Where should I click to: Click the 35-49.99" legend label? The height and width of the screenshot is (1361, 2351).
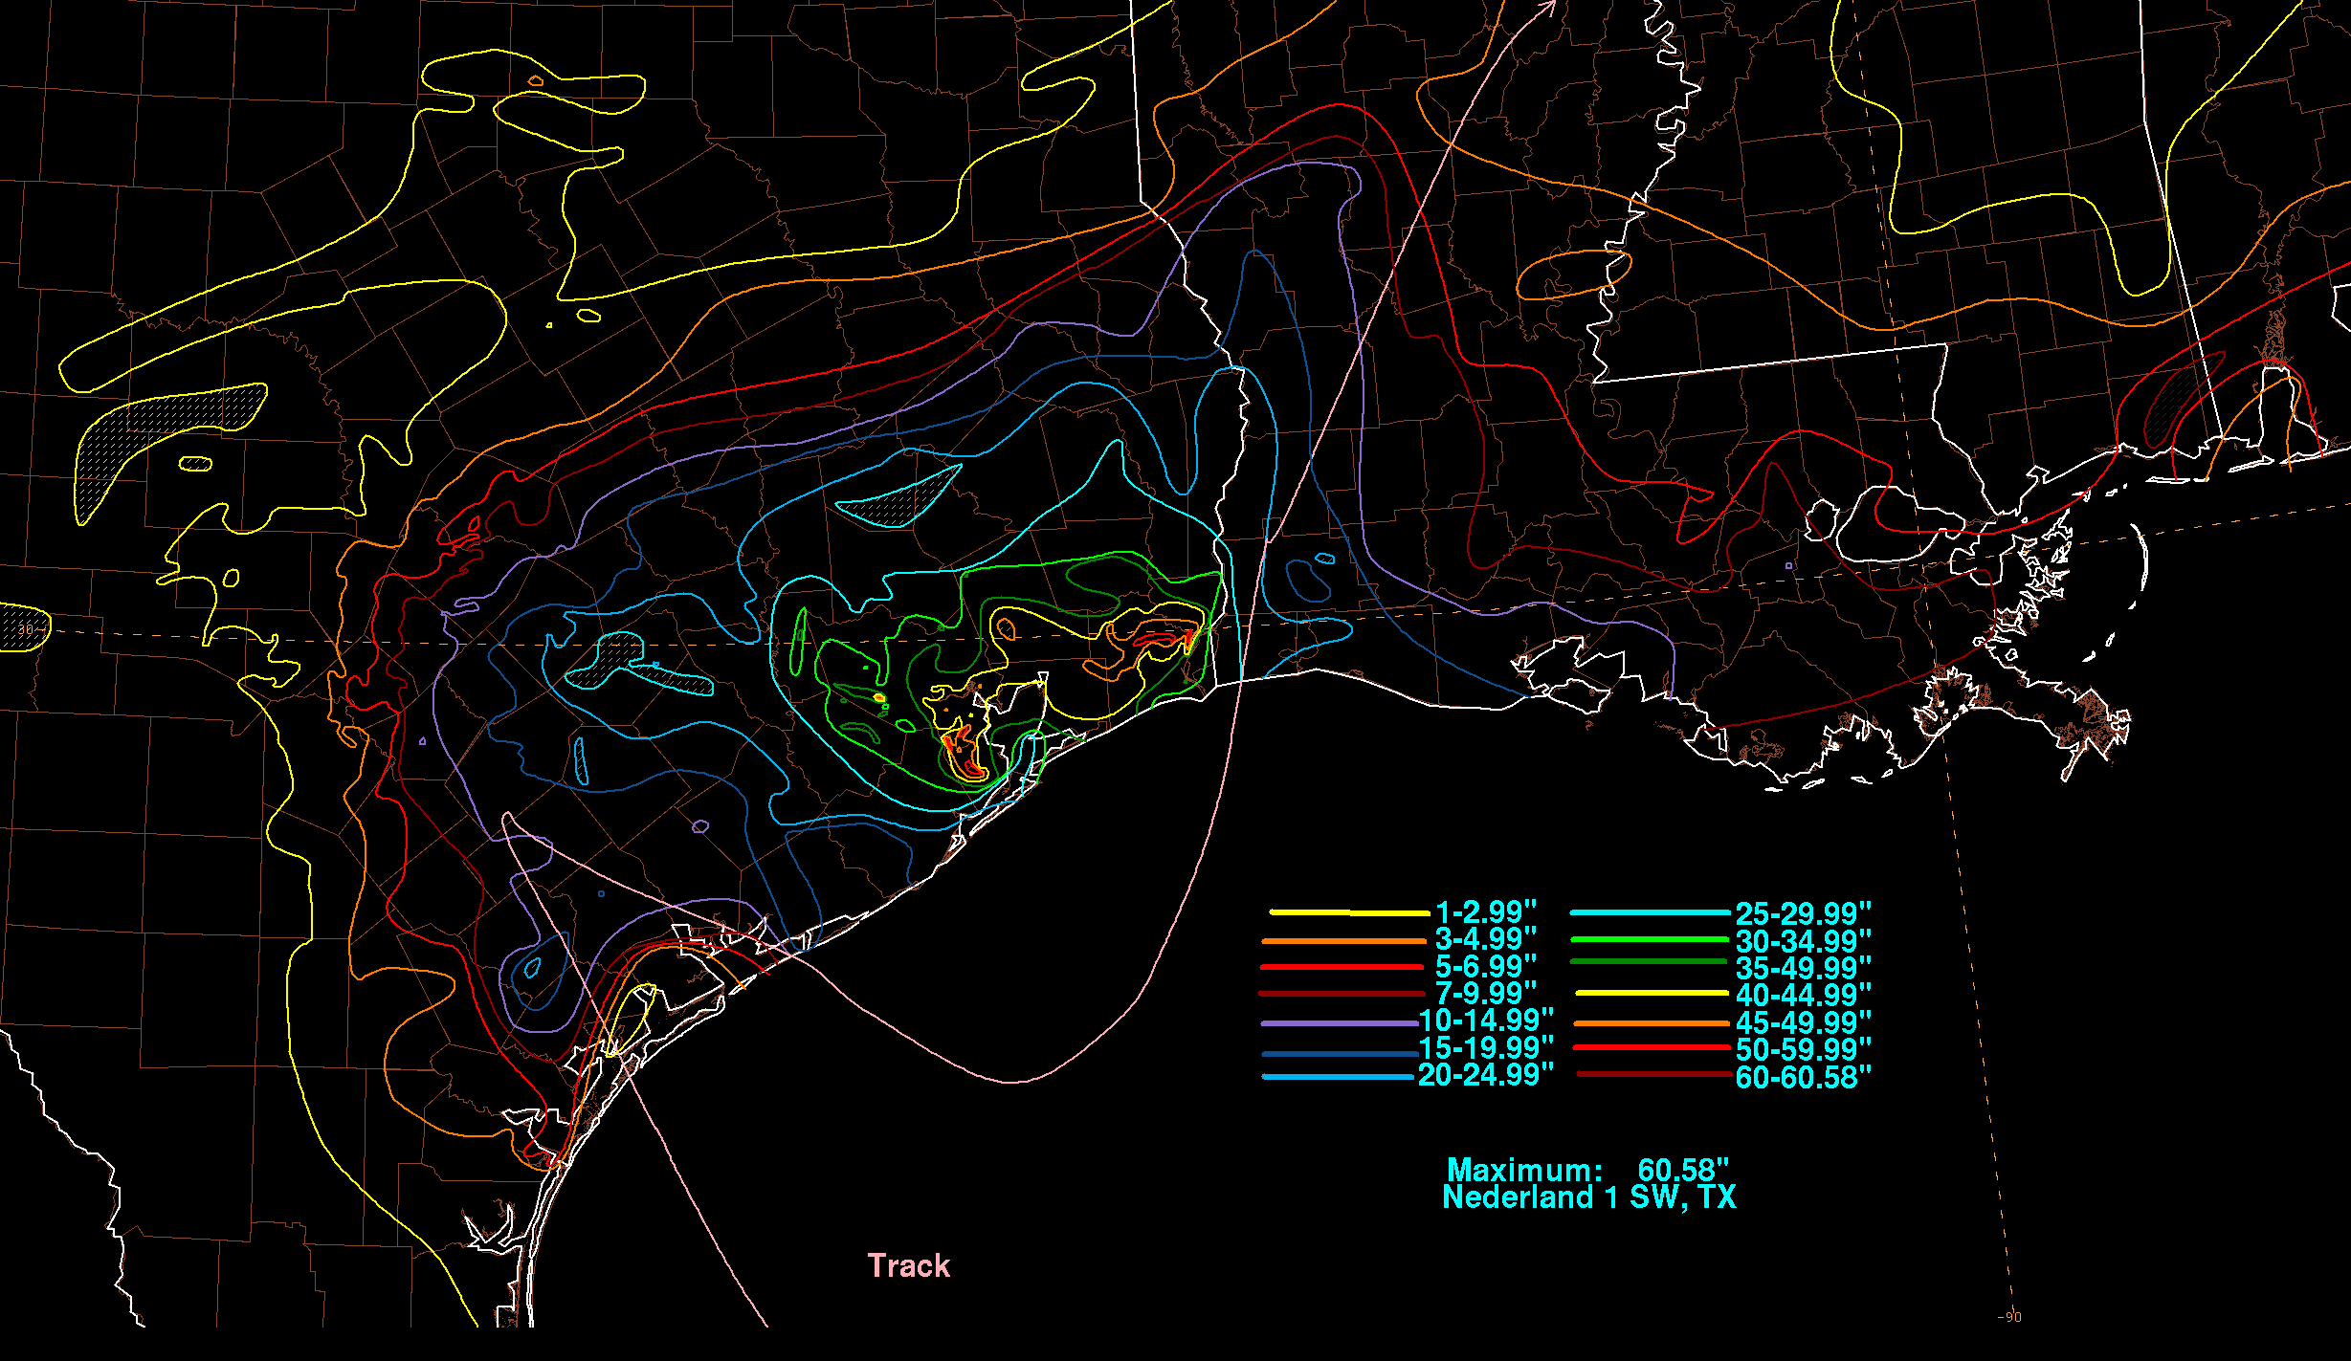[x=1804, y=968]
